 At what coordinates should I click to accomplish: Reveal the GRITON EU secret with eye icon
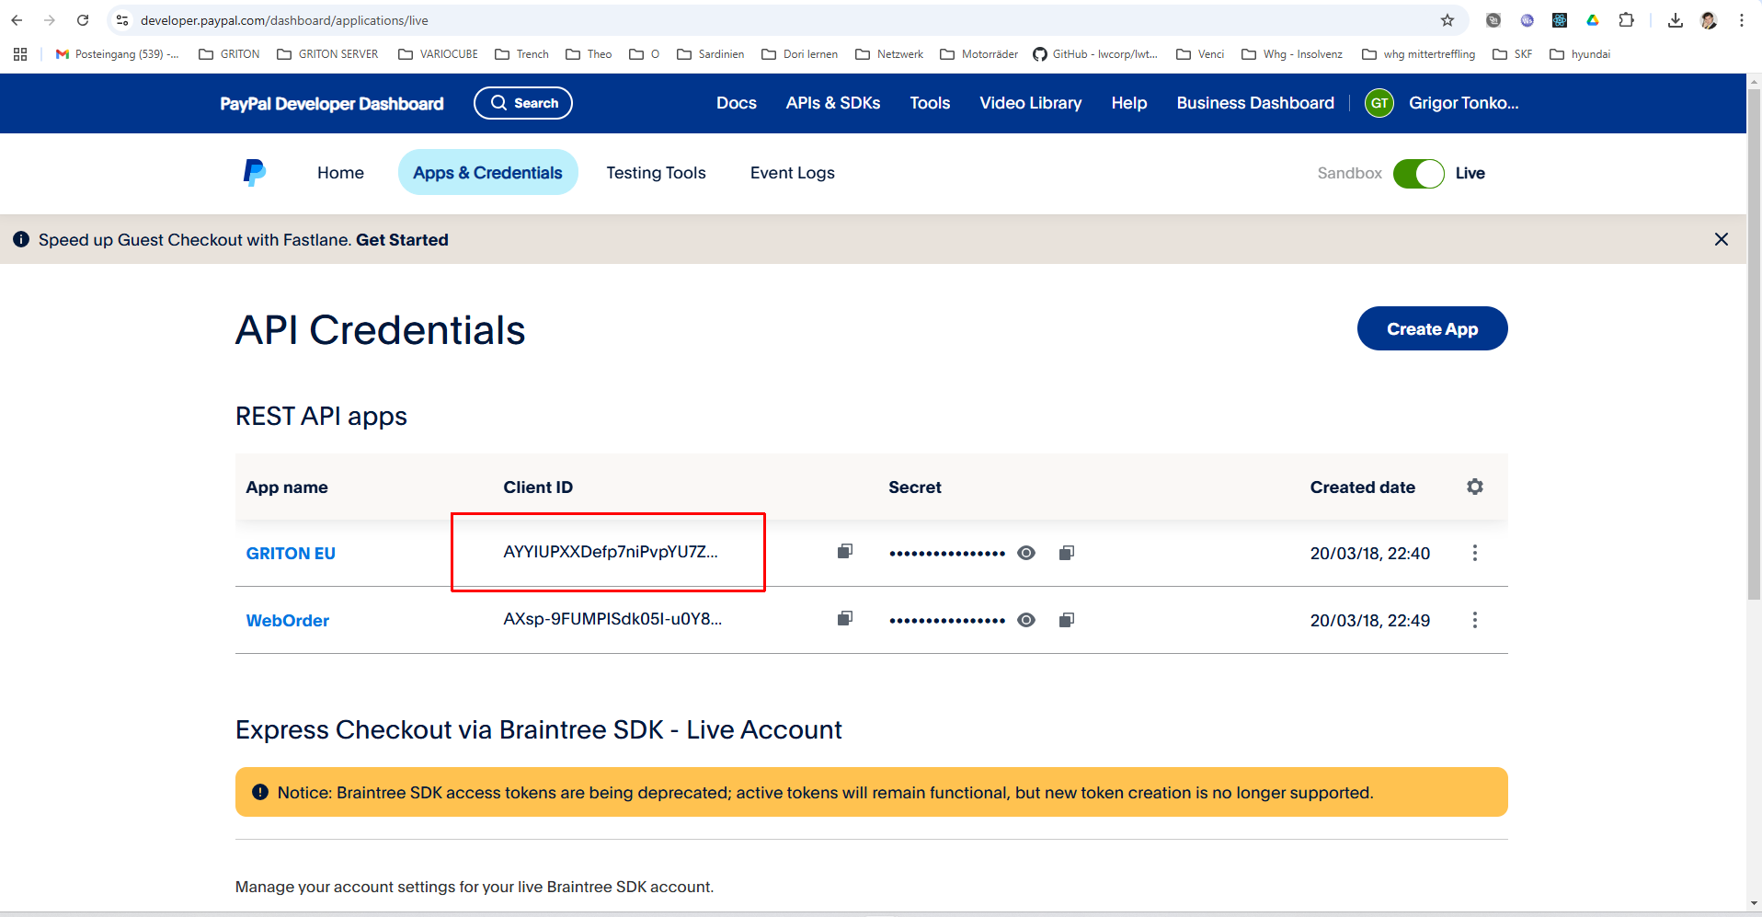[x=1026, y=553]
